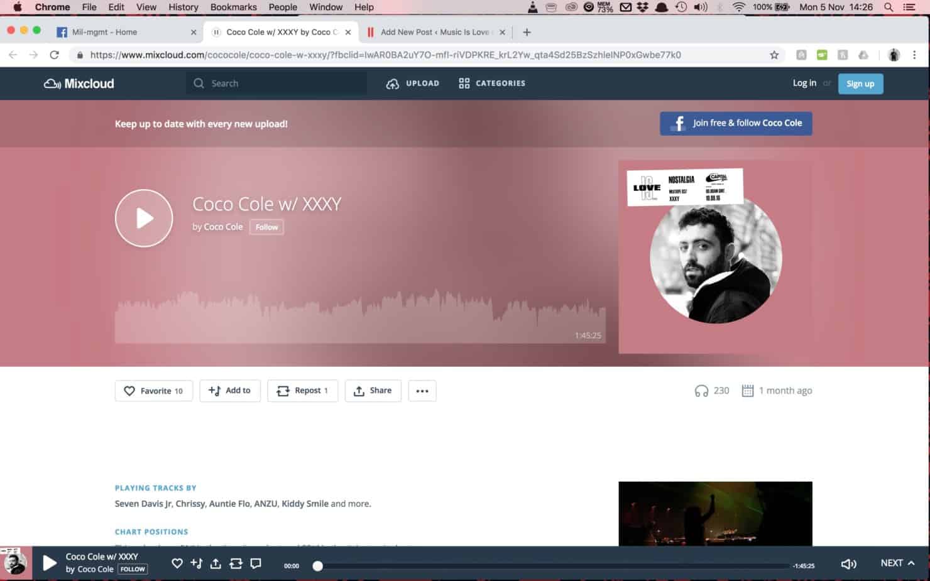Play from the bottom player bar
Viewport: 930px width, 581px height.
[x=50, y=563]
